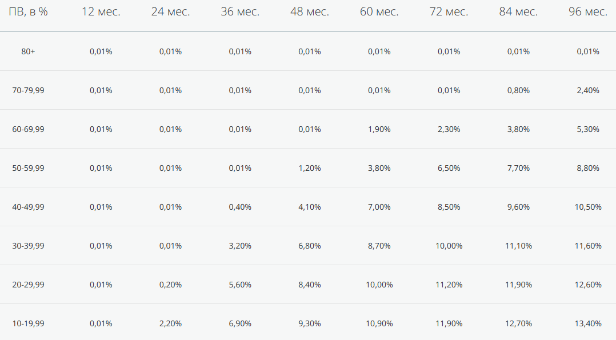Click the '96 мес.' column header
616x340 pixels.
click(588, 12)
